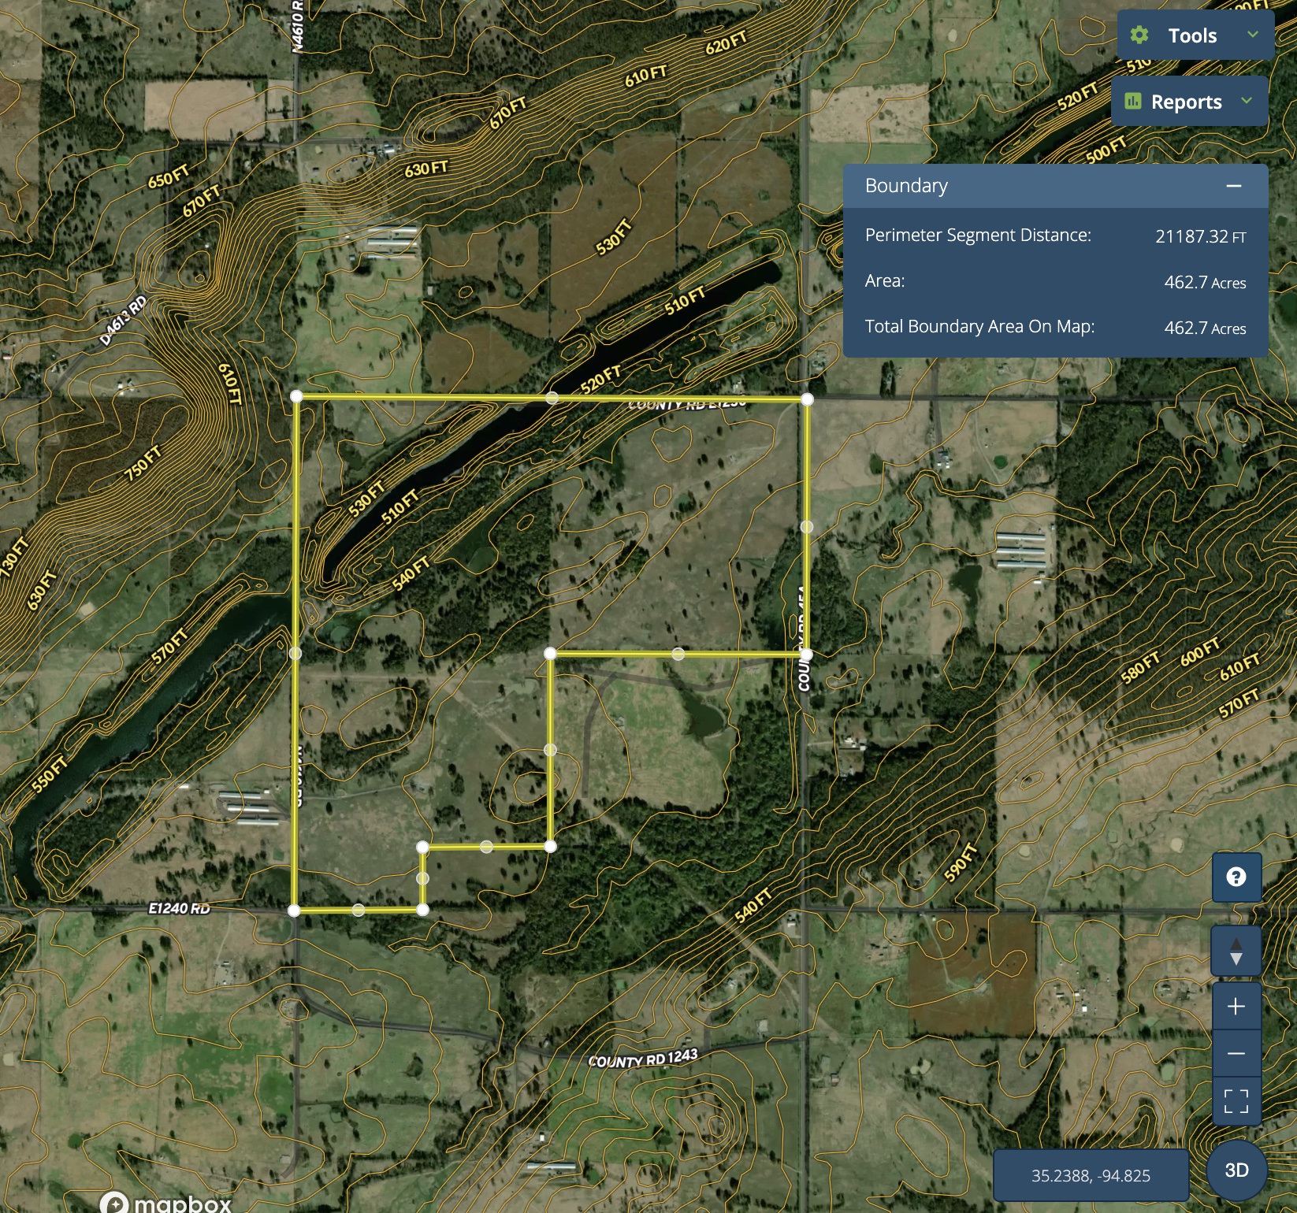Screen dimensions: 1297x1213
Task: Click midpoint handle on west boundary edge
Action: click(295, 653)
